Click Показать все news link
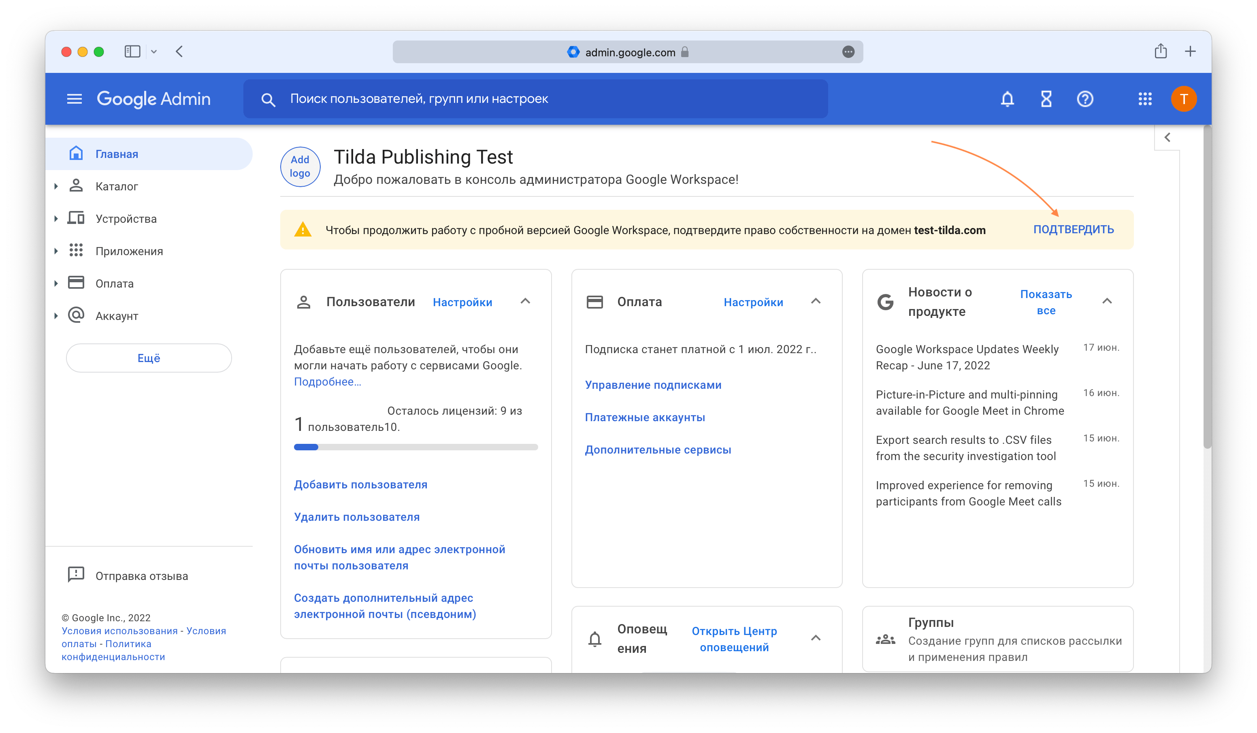 pos(1046,302)
